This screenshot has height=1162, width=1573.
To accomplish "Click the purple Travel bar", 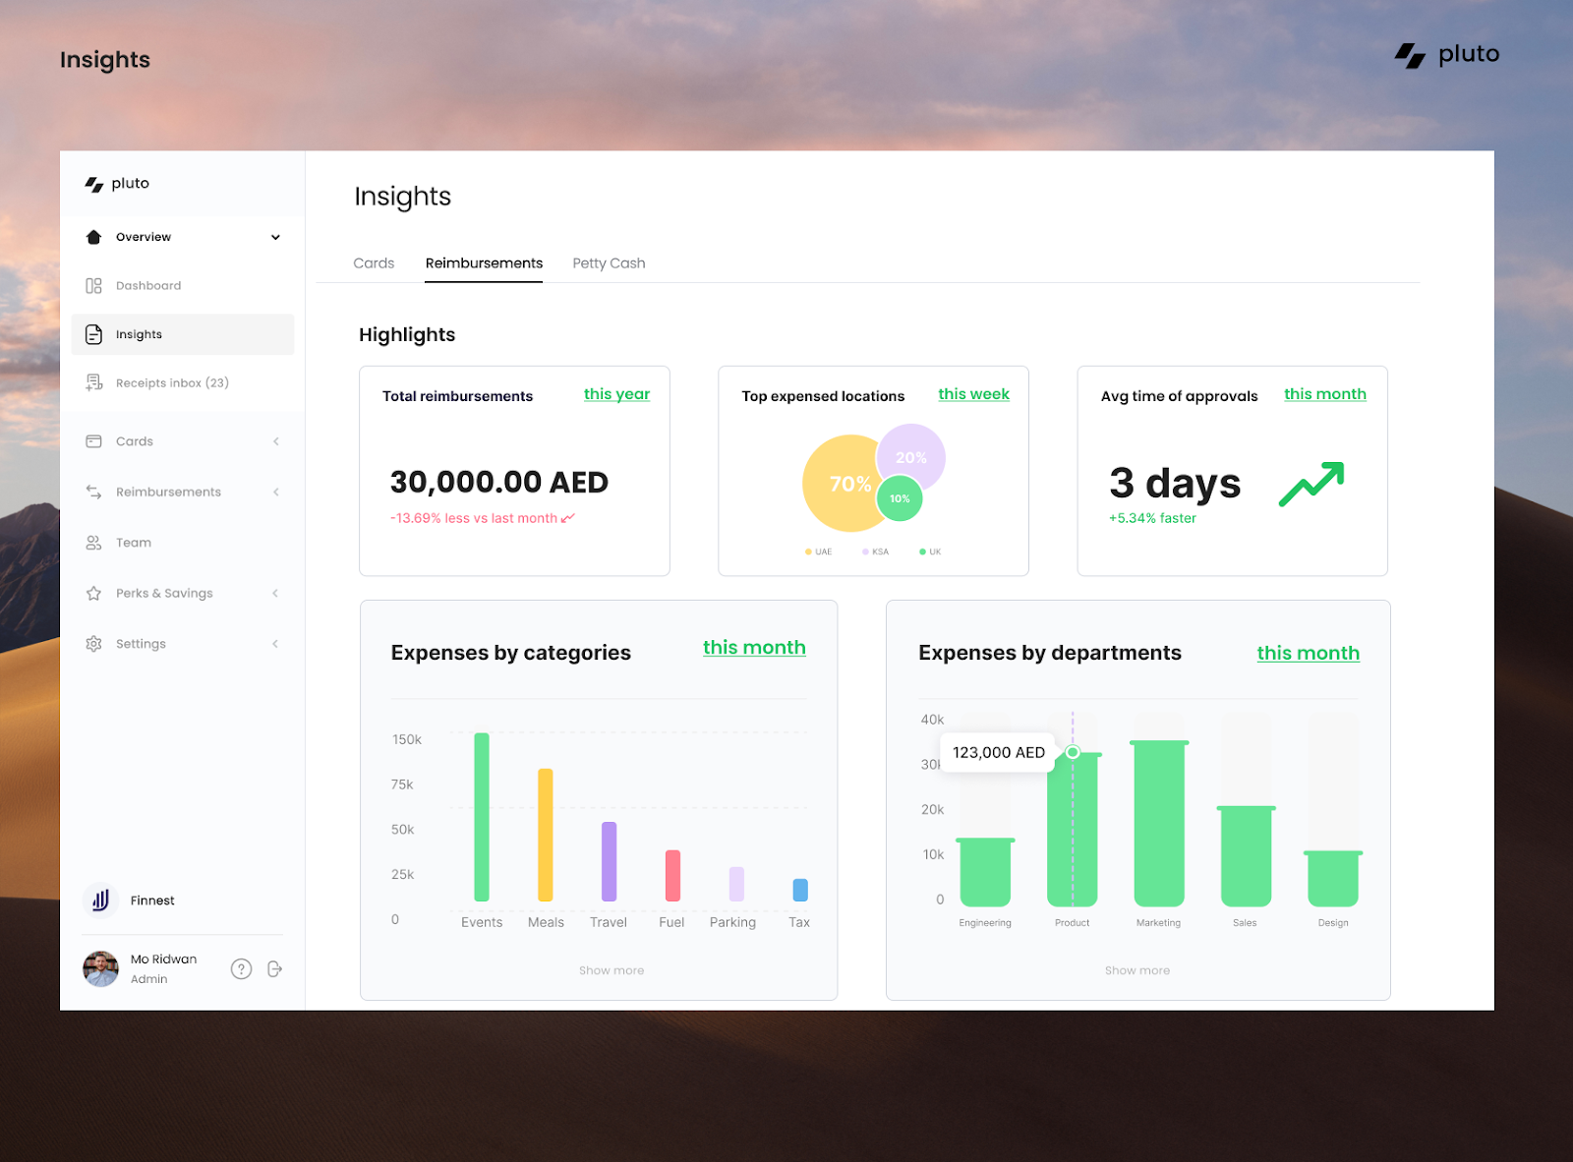I will [610, 861].
